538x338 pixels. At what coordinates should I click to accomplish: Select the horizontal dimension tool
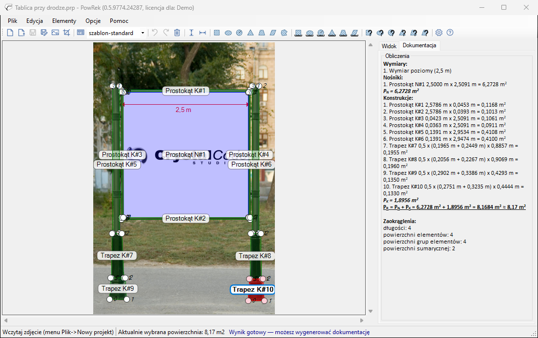tap(203, 33)
